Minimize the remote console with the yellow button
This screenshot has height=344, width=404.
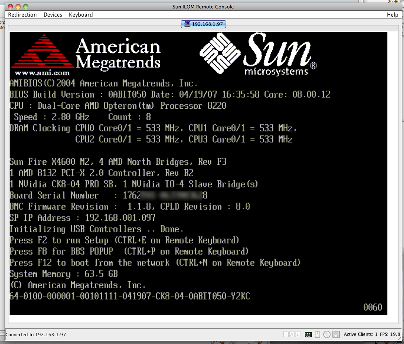point(18,6)
